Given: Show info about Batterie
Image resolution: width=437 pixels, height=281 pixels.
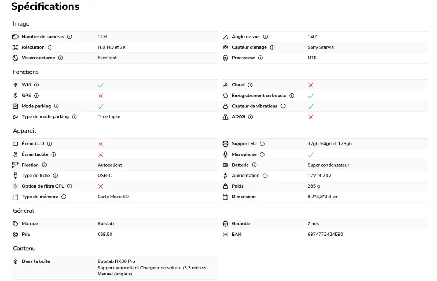Looking at the screenshot, I should pyautogui.click(x=254, y=165).
